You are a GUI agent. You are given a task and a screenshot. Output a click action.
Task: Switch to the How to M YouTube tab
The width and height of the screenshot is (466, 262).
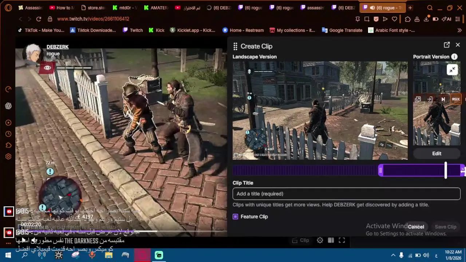point(62,8)
